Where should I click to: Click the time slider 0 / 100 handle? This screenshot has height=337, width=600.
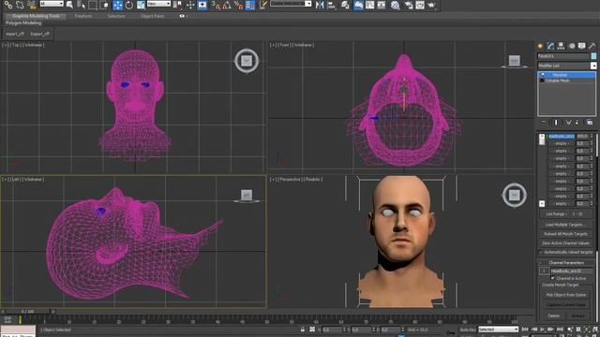tap(27, 312)
